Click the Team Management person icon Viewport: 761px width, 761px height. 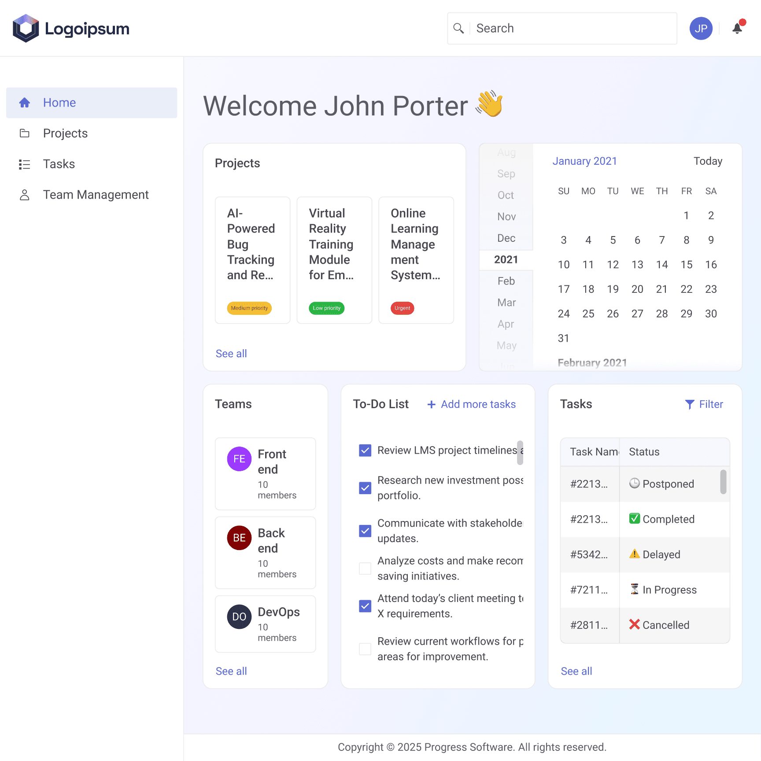tap(25, 194)
